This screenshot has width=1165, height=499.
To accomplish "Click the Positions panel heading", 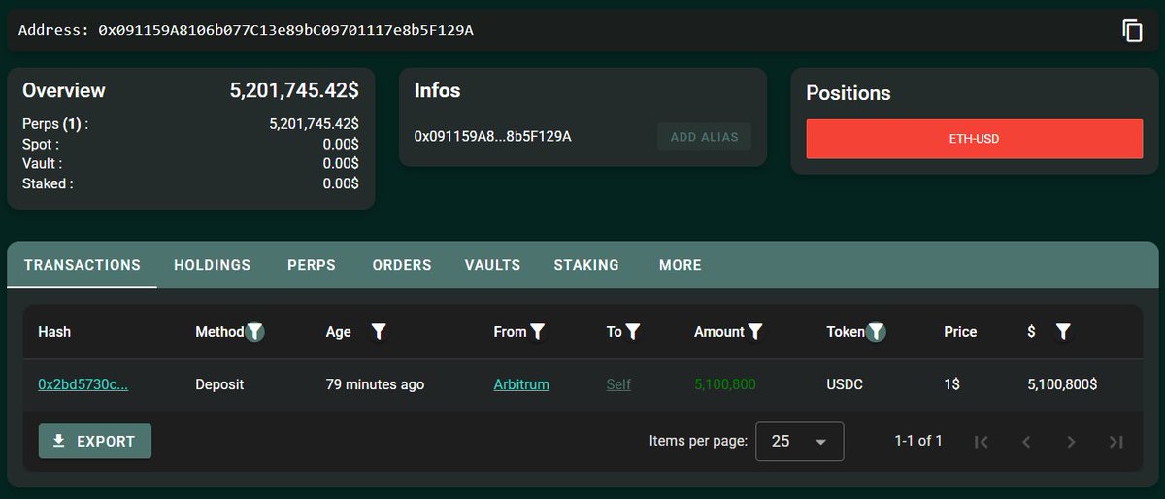I will (x=849, y=93).
